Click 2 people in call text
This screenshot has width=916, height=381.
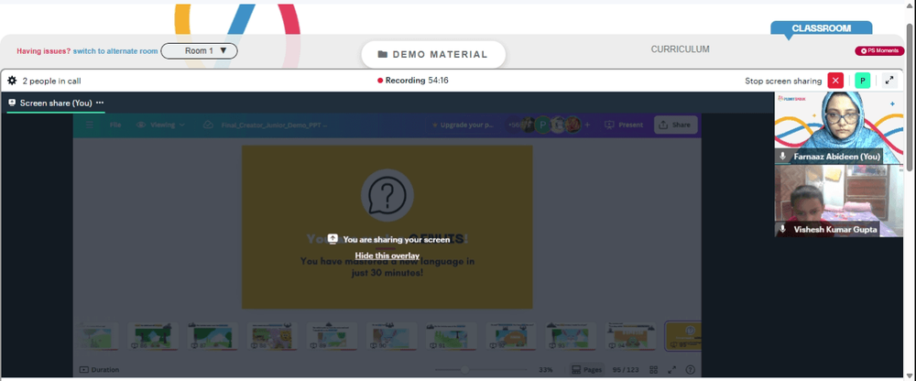51,81
